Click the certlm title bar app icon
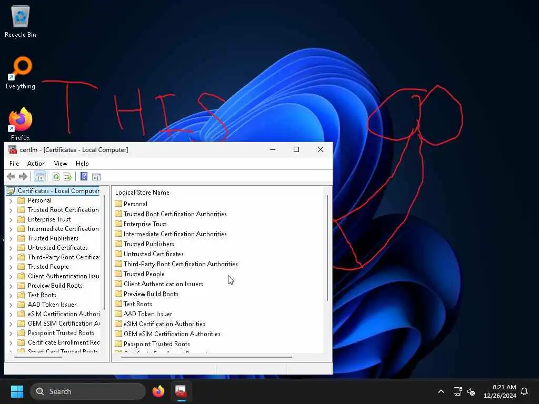This screenshot has width=539, height=404. click(13, 150)
